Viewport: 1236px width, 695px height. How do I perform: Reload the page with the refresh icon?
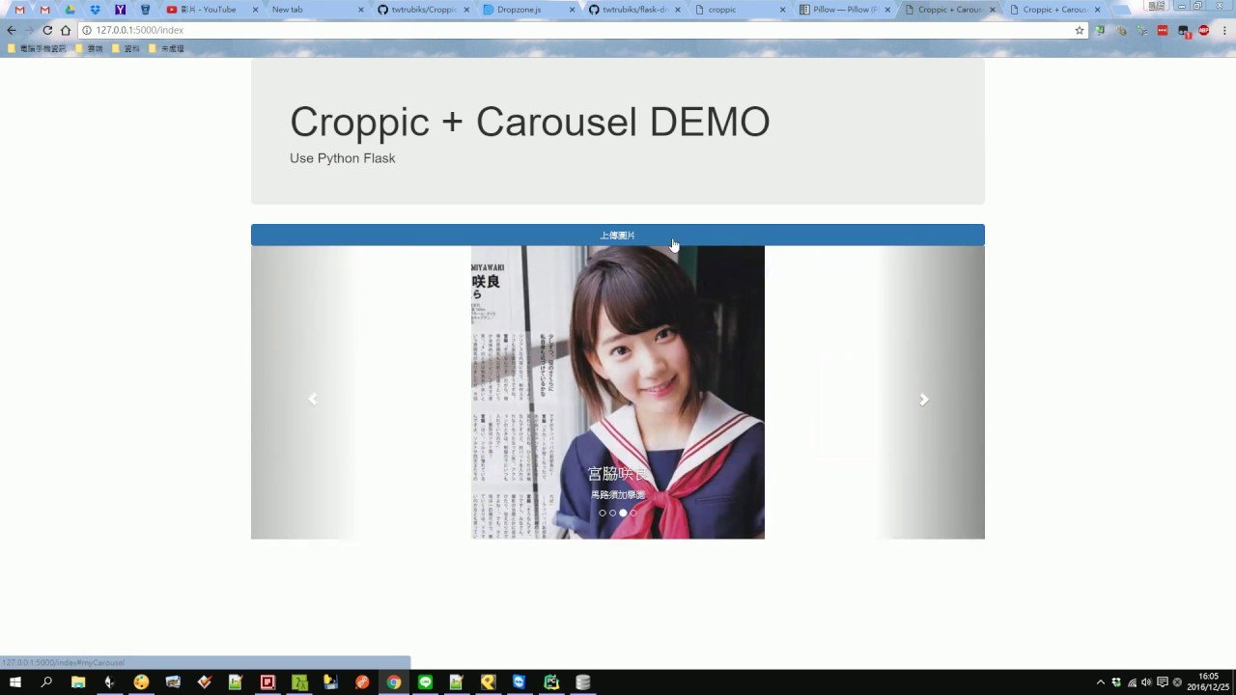coord(47,30)
